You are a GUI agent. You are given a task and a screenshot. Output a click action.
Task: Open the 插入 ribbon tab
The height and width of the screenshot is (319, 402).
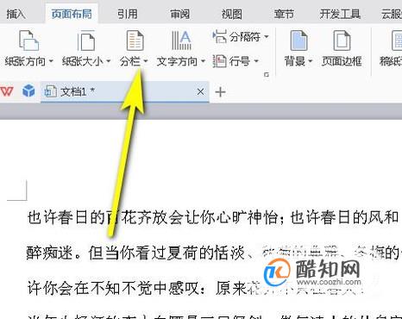pyautogui.click(x=16, y=14)
